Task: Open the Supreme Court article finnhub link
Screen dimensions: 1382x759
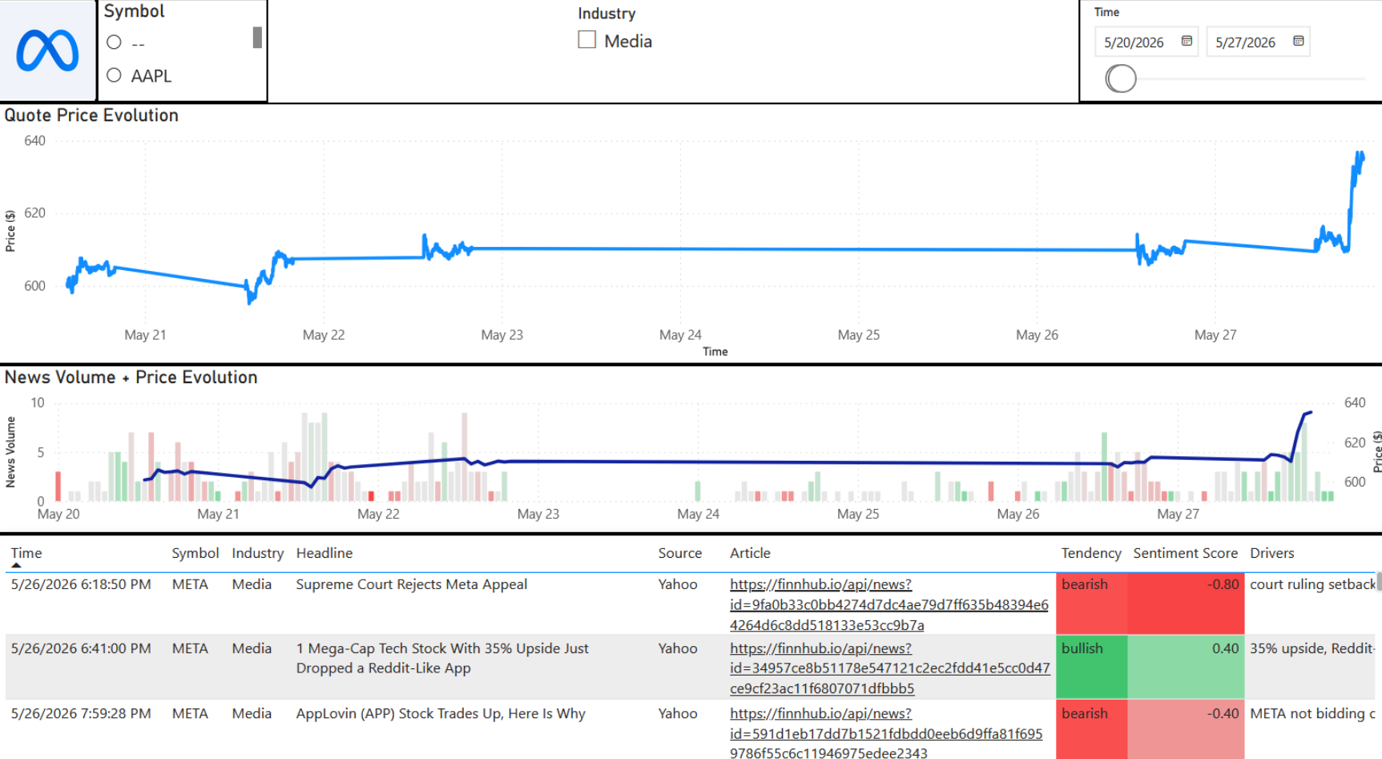Action: point(888,604)
